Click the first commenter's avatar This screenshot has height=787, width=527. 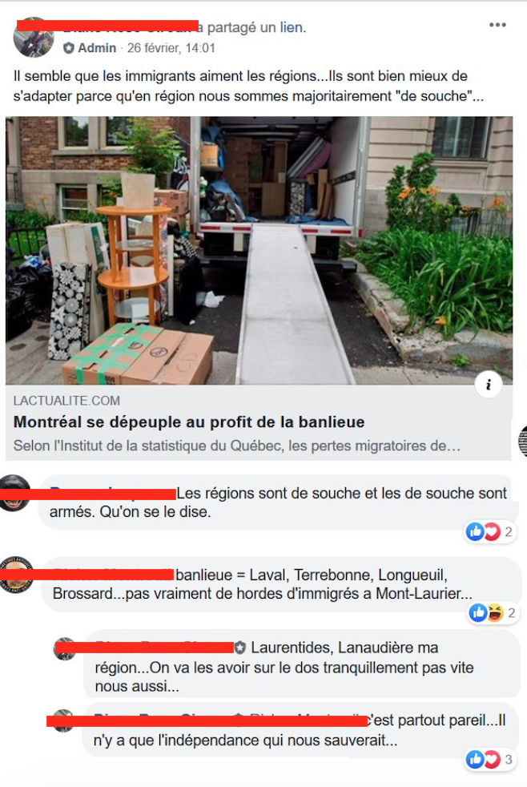coord(14,493)
